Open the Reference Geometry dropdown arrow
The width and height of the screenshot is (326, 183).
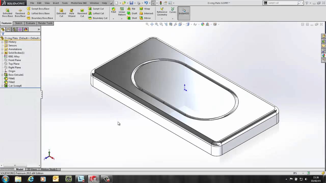coord(162,18)
